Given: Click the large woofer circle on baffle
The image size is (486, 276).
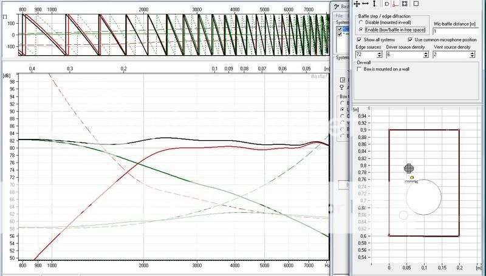Looking at the screenshot, I should click(423, 197).
